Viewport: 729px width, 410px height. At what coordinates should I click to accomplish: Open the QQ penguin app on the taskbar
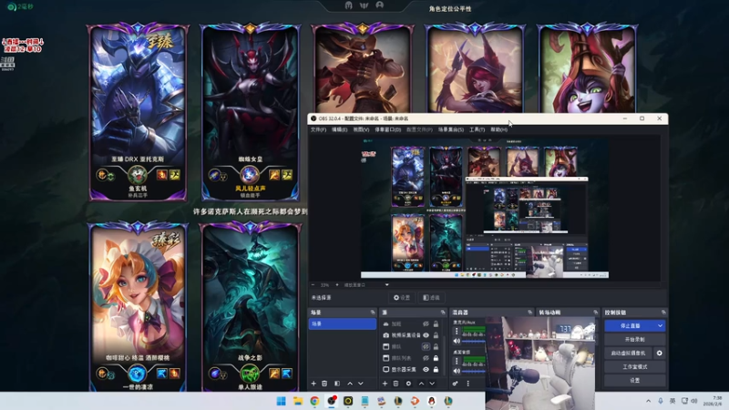431,401
